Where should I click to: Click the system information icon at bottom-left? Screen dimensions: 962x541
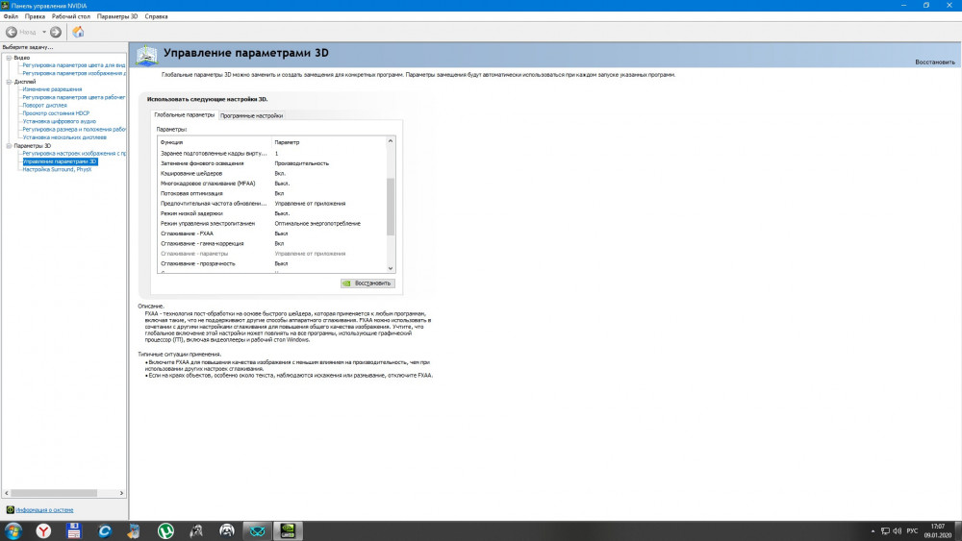10,509
